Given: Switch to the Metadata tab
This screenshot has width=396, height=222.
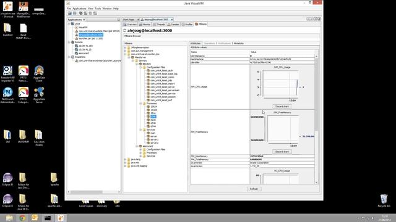Looking at the screenshot, I should (x=238, y=43).
